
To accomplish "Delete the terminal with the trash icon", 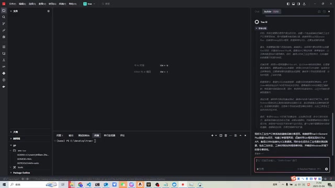I will tap(226, 135).
